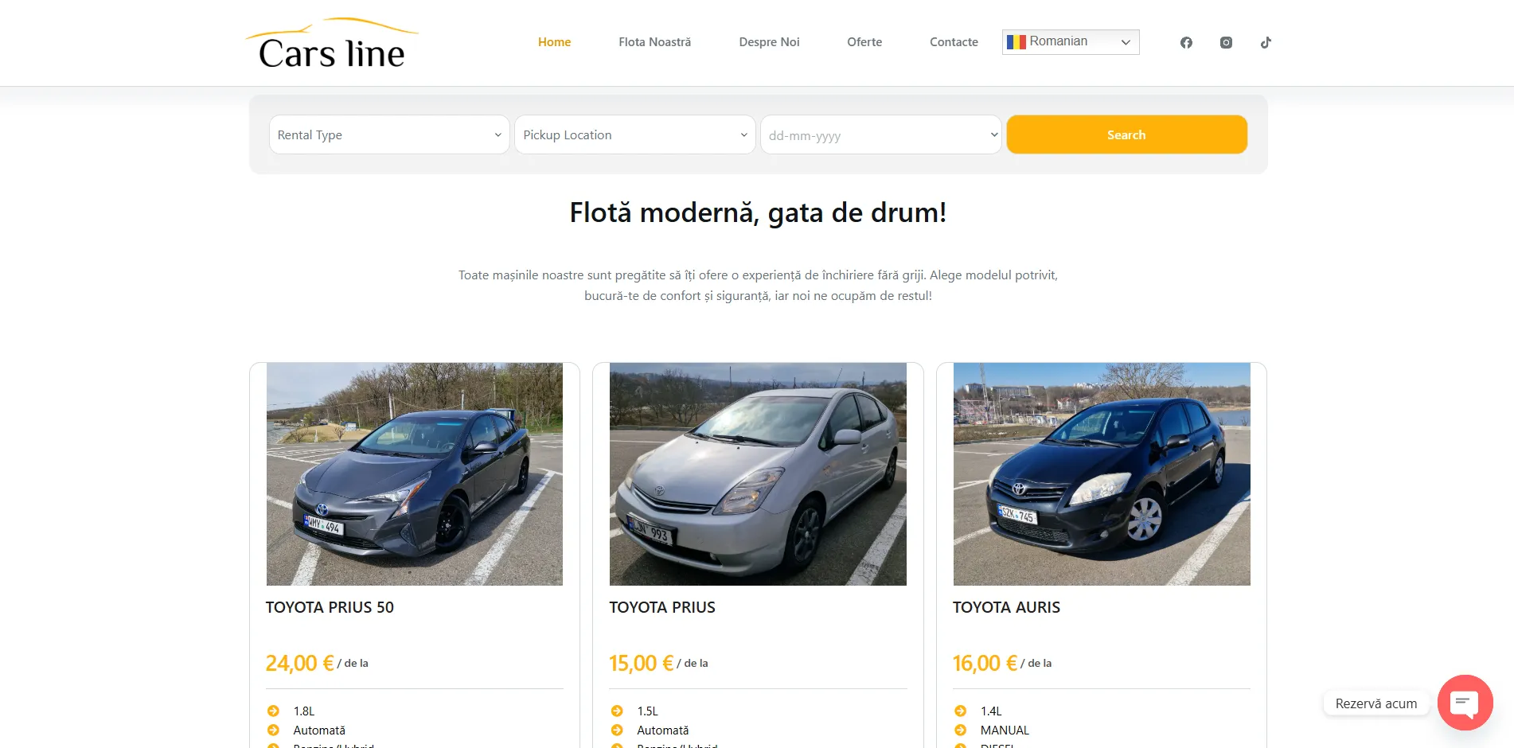This screenshot has height=748, width=1514.
Task: Click the arrow icon beside 1.8L spec
Action: pyautogui.click(x=275, y=711)
